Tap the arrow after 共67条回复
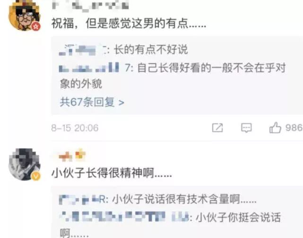The width and height of the screenshot is (303, 238). tap(121, 102)
